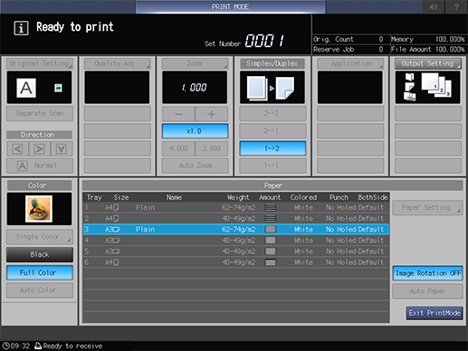Select 1->2 duplex mode
The height and width of the screenshot is (351, 468).
(272, 148)
